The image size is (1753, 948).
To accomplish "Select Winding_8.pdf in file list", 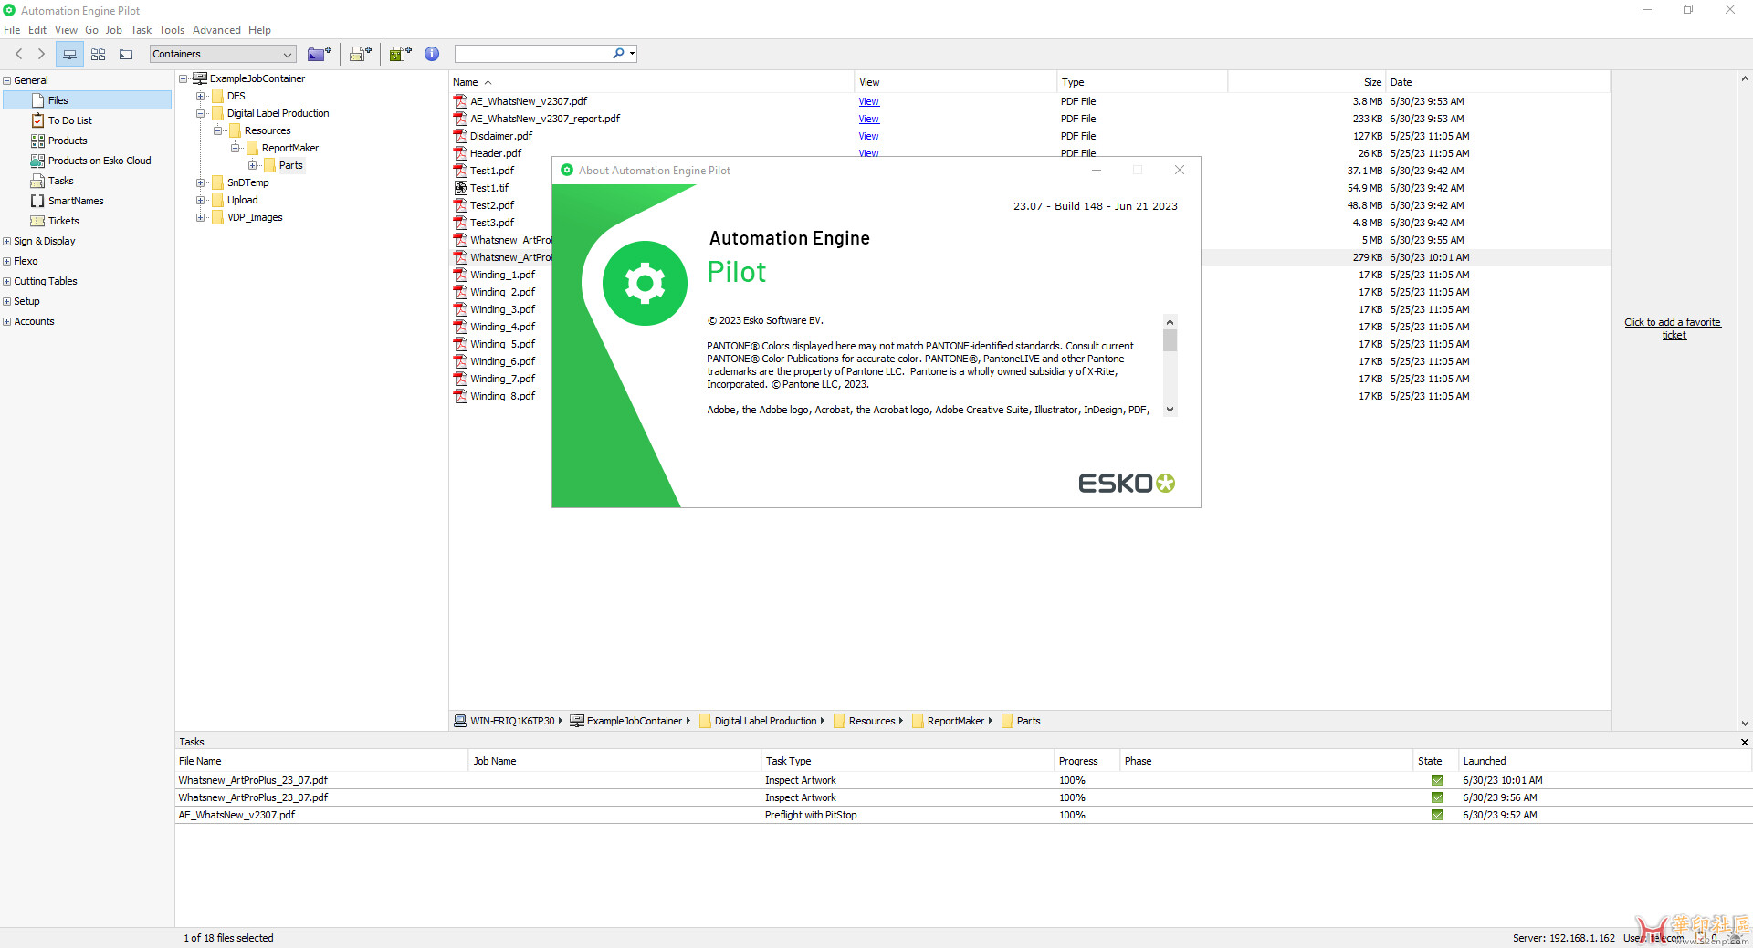I will pos(502,396).
